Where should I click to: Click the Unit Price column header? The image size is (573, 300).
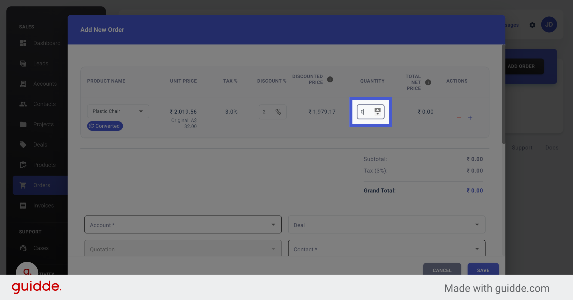click(x=183, y=81)
